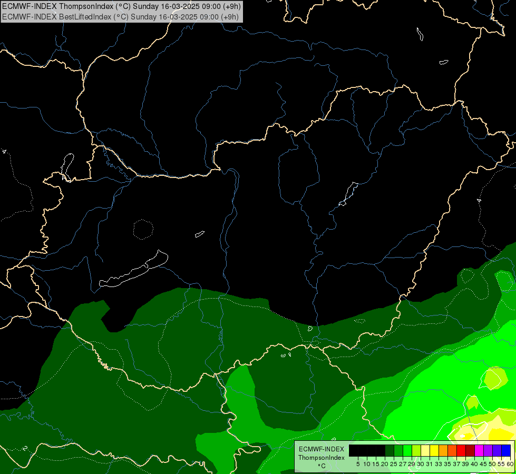Click the BestLiftedIndex title line at top
This screenshot has height=474, width=516.
pos(120,16)
